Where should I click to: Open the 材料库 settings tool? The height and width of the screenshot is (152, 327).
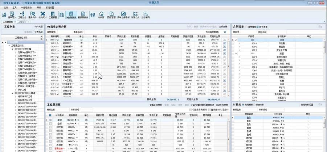101,15
